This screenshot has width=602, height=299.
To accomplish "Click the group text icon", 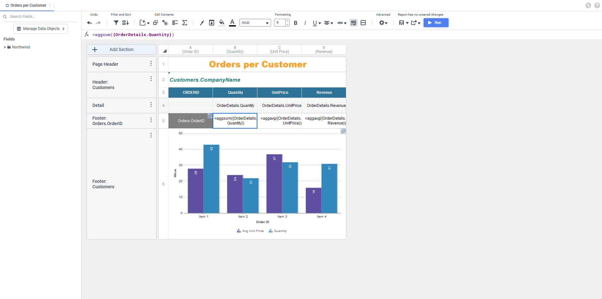I will (175, 23).
